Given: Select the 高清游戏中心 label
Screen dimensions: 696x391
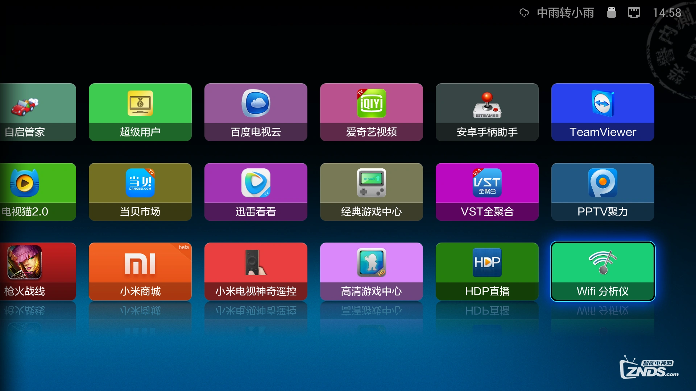Looking at the screenshot, I should [372, 291].
